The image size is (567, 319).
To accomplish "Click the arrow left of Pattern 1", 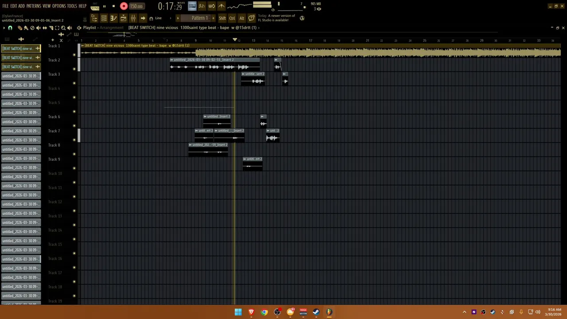I will [x=178, y=18].
